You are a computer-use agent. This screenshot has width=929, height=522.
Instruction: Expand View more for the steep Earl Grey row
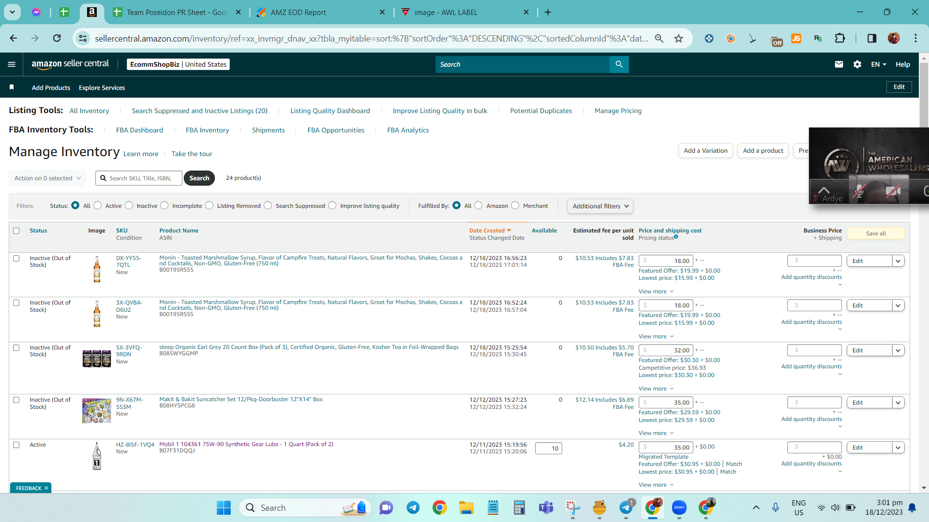point(656,389)
